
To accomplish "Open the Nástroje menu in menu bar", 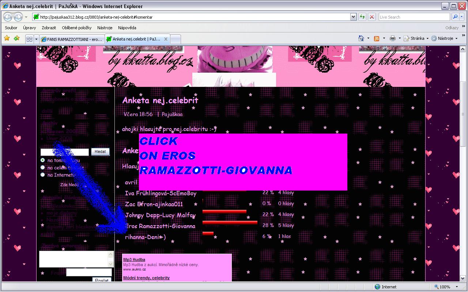I will [x=105, y=28].
